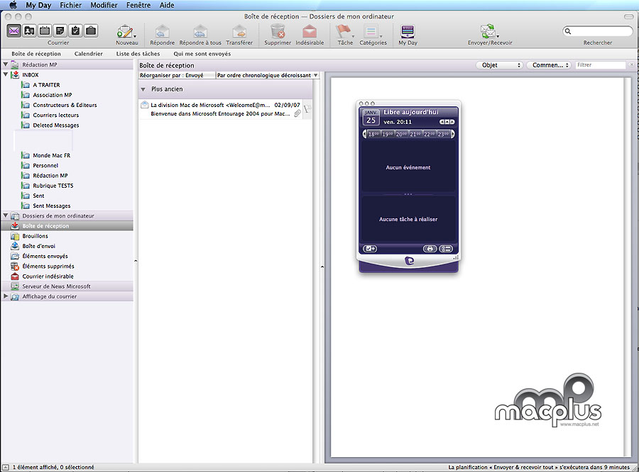Click the add task button in My Day
This screenshot has height=472, width=639.
pyautogui.click(x=370, y=249)
